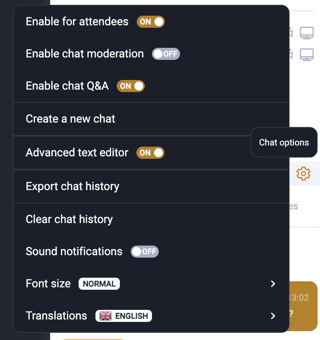Viewport: 320px width, 340px height.
Task: Select Create a new chat
Action: click(x=151, y=119)
